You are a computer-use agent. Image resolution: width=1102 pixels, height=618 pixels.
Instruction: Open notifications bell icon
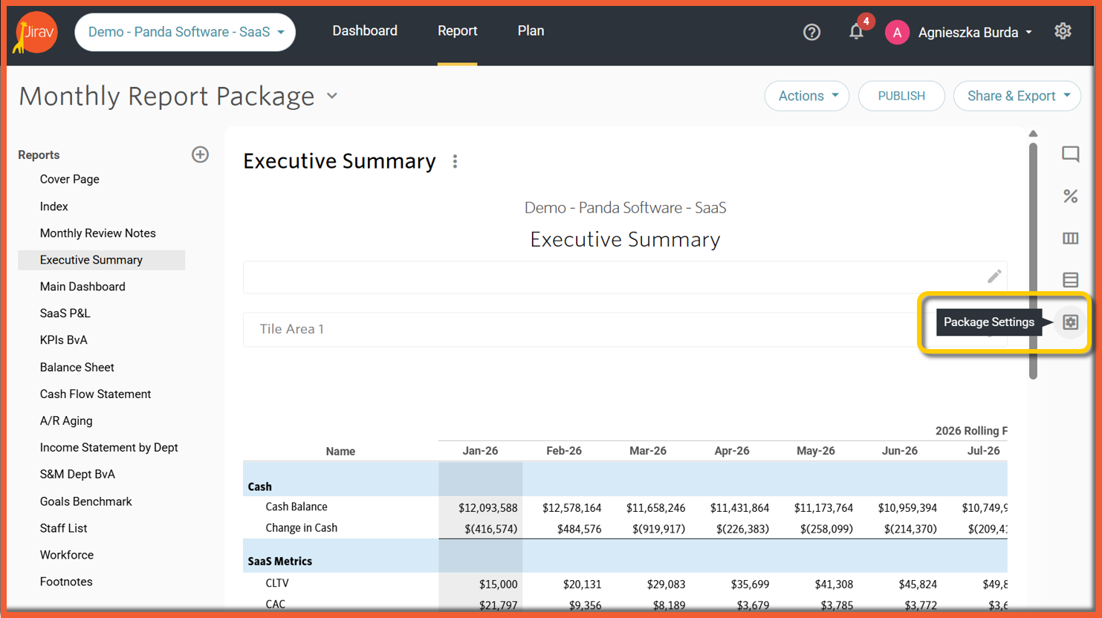click(856, 32)
